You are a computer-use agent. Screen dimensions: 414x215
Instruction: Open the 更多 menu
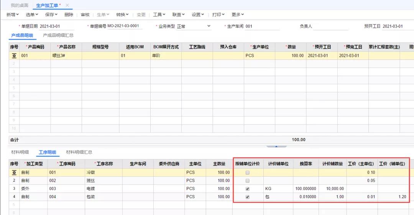pos(238,15)
